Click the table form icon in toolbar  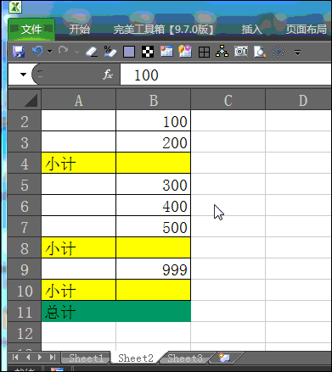[166, 52]
